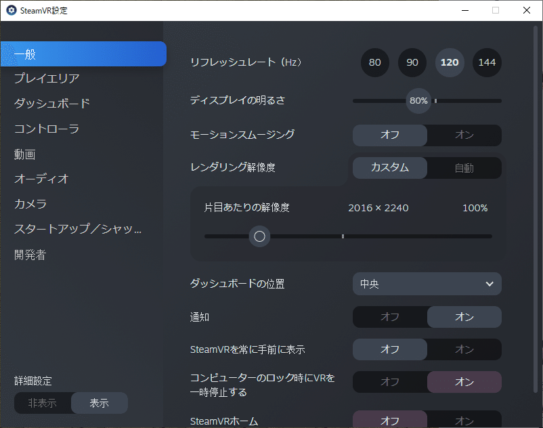Choose the 120 Hz refresh rate
The height and width of the screenshot is (428, 543).
450,62
